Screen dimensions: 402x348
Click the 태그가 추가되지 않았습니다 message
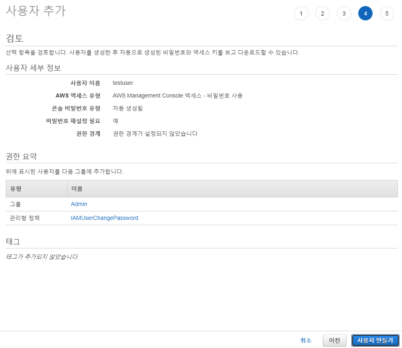click(42, 257)
